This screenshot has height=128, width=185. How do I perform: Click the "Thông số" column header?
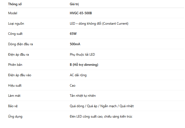[15, 4]
